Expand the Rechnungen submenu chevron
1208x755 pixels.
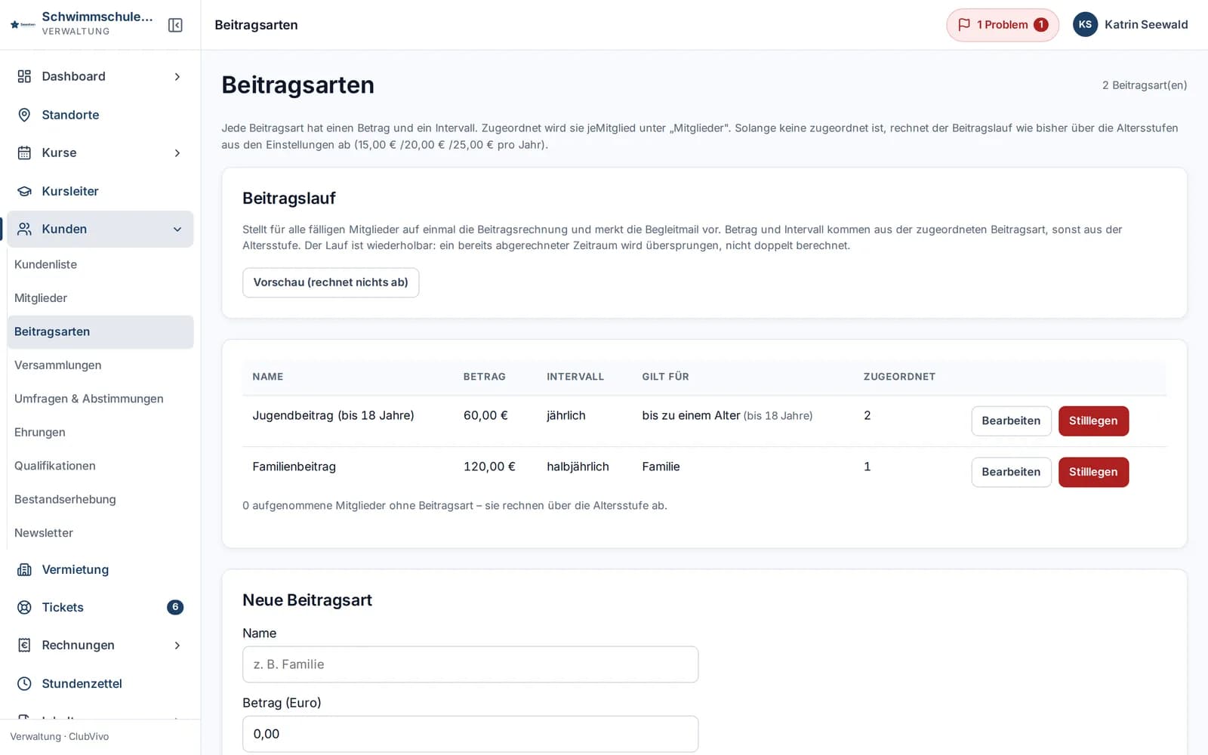point(177,645)
